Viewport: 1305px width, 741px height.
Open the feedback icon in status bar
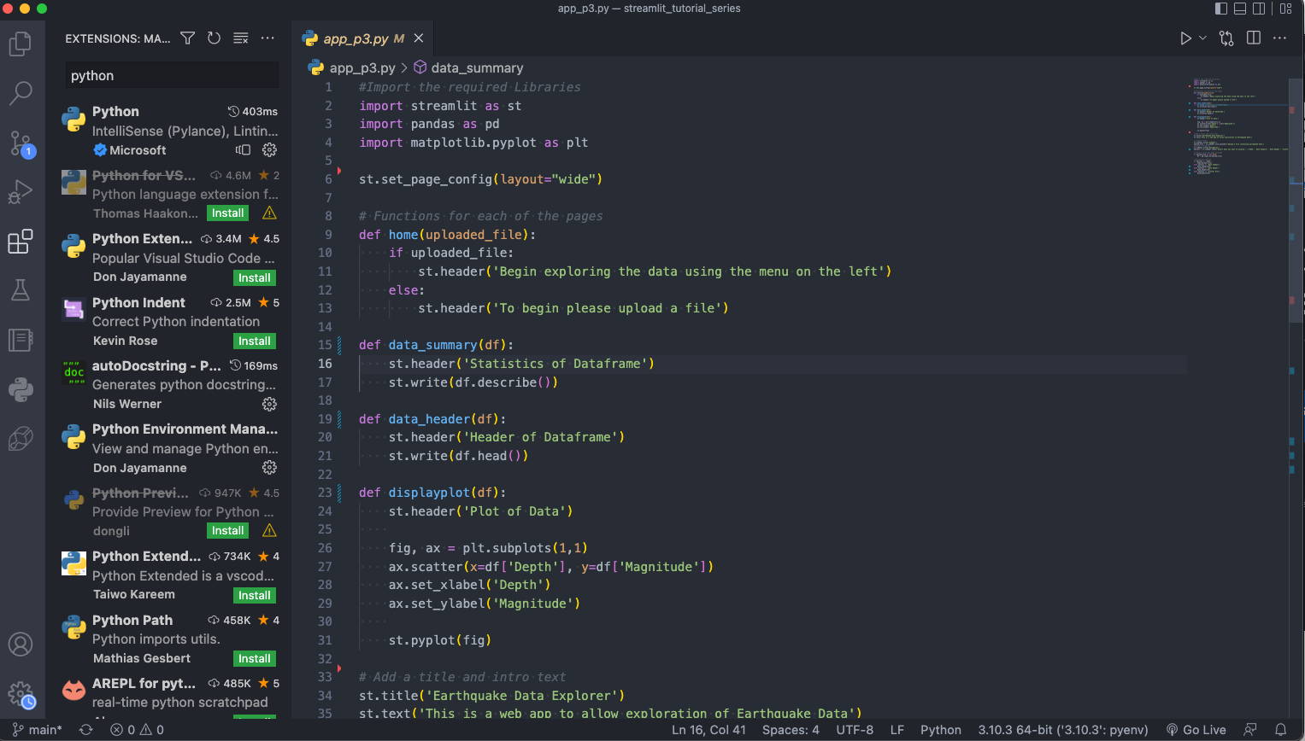tap(1250, 730)
